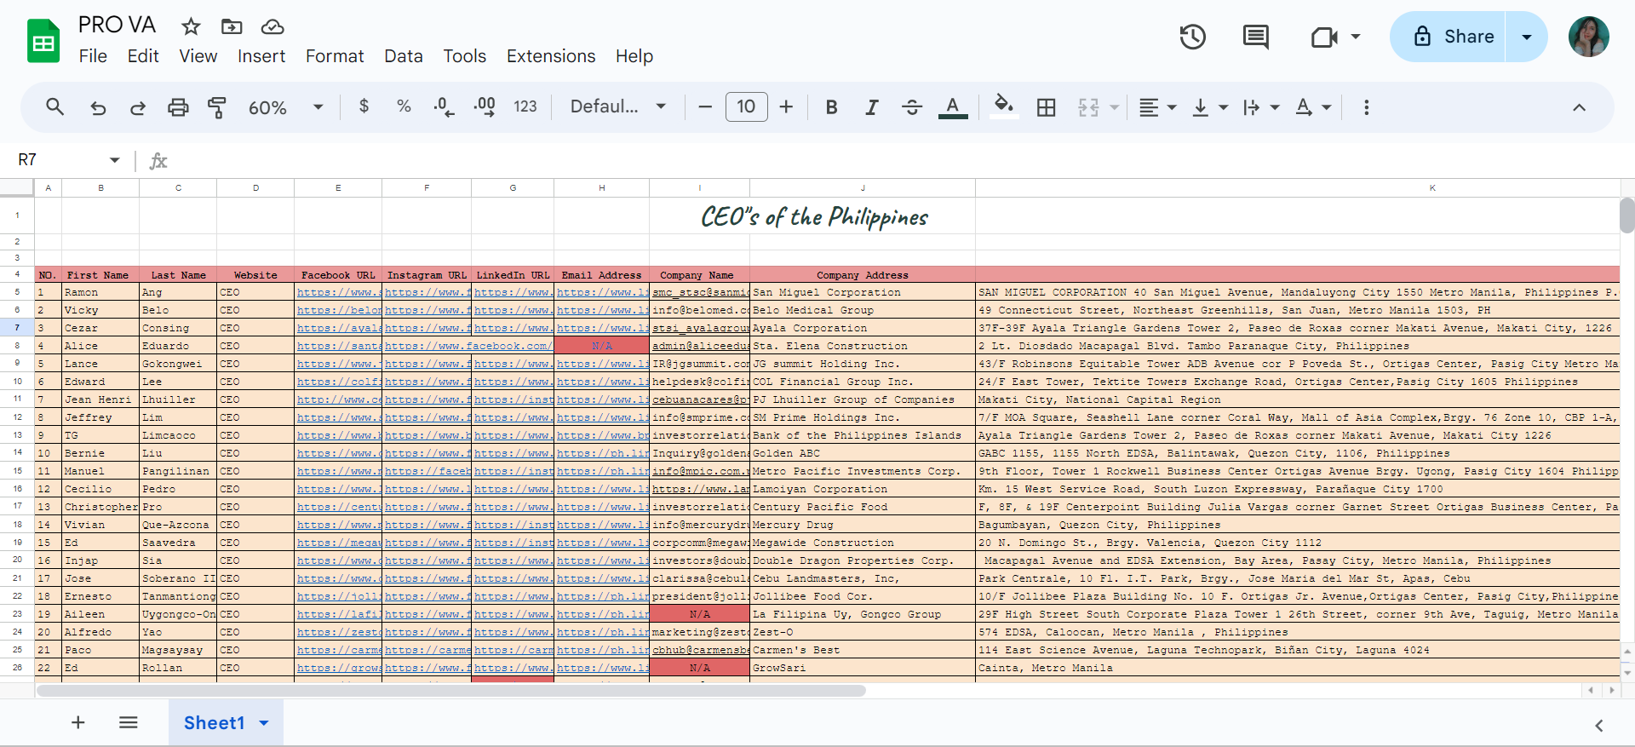Redo the last action

[138, 107]
